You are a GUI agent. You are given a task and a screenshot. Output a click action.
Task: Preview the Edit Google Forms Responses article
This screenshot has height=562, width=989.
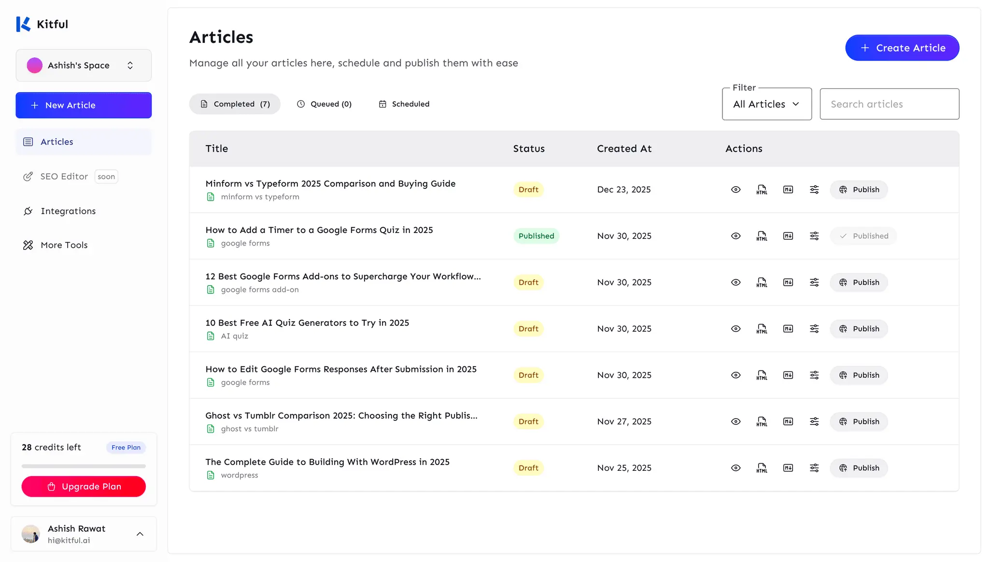(735, 375)
